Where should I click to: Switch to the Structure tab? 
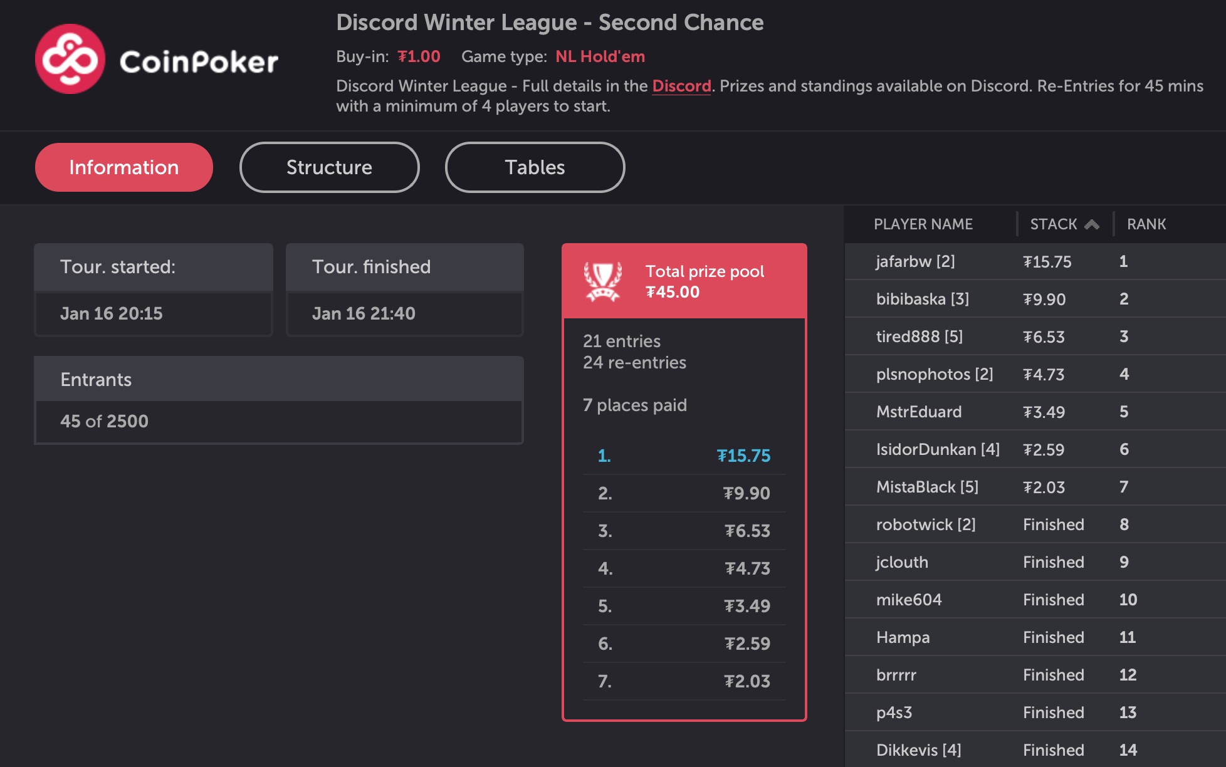click(329, 167)
